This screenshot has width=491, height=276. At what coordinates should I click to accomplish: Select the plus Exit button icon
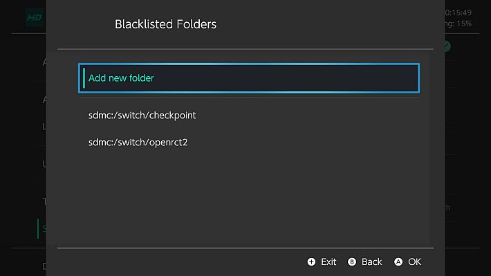coord(311,262)
